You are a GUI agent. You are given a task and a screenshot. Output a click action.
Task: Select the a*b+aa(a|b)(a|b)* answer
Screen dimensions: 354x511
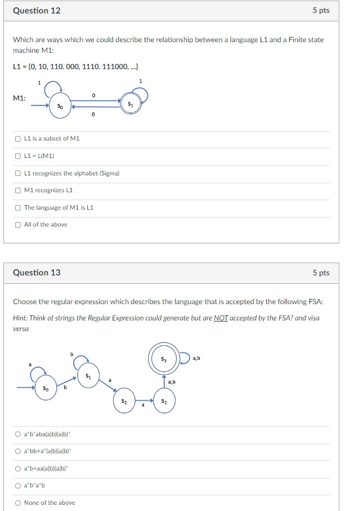click(x=17, y=468)
